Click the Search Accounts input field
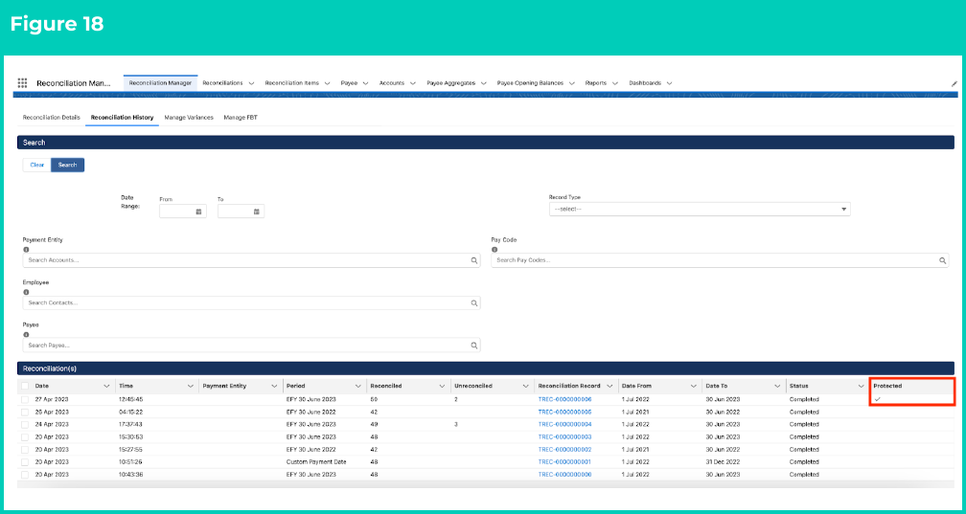This screenshot has height=514, width=966. click(251, 260)
